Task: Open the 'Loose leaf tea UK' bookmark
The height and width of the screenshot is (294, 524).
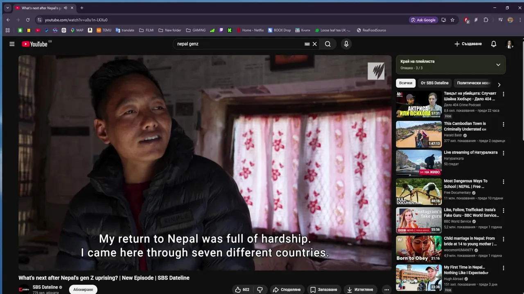Action: [x=332, y=30]
